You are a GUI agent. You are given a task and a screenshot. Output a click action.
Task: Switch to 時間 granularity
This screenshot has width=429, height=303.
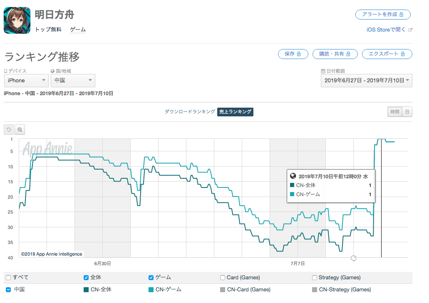[395, 112]
